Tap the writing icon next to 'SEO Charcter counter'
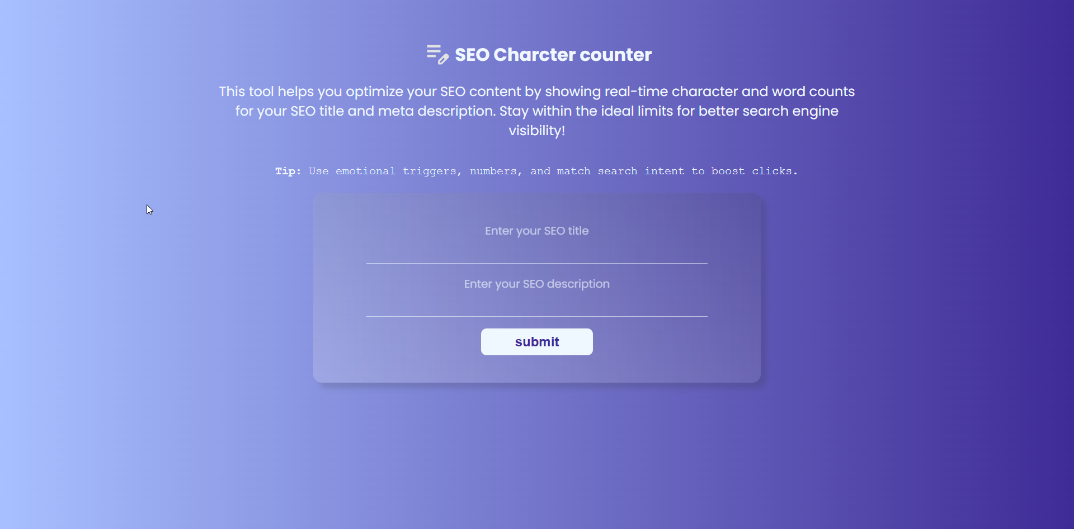 pos(437,54)
